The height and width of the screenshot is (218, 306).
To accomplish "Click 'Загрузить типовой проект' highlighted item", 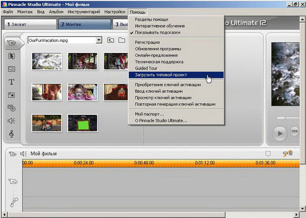I will coord(176,75).
